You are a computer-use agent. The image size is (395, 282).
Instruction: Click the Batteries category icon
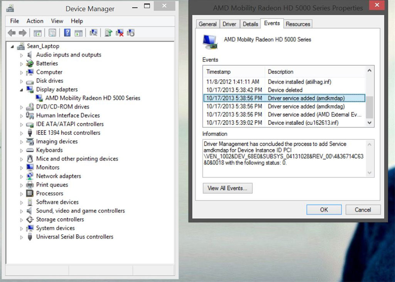pyautogui.click(x=30, y=64)
